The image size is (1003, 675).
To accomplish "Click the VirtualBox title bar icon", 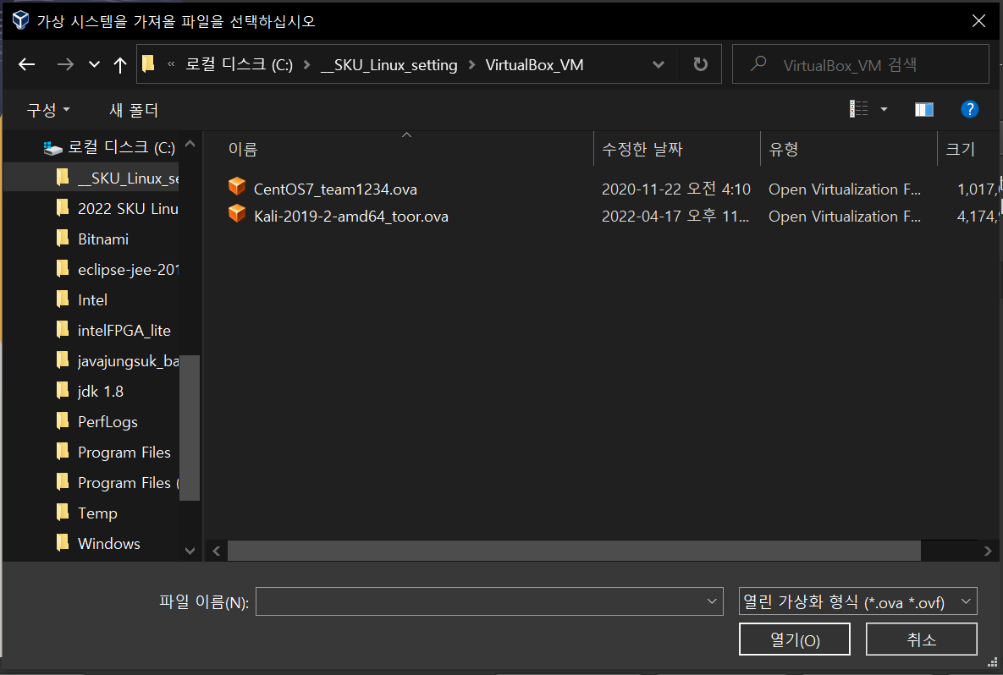I will [20, 20].
